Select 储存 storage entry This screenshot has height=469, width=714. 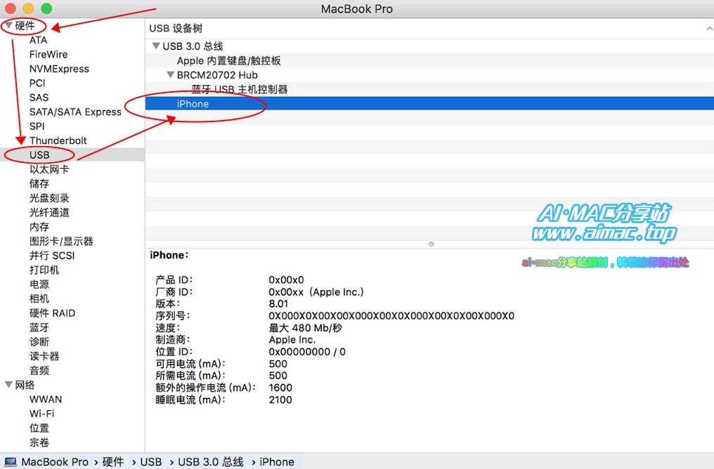tap(39, 183)
